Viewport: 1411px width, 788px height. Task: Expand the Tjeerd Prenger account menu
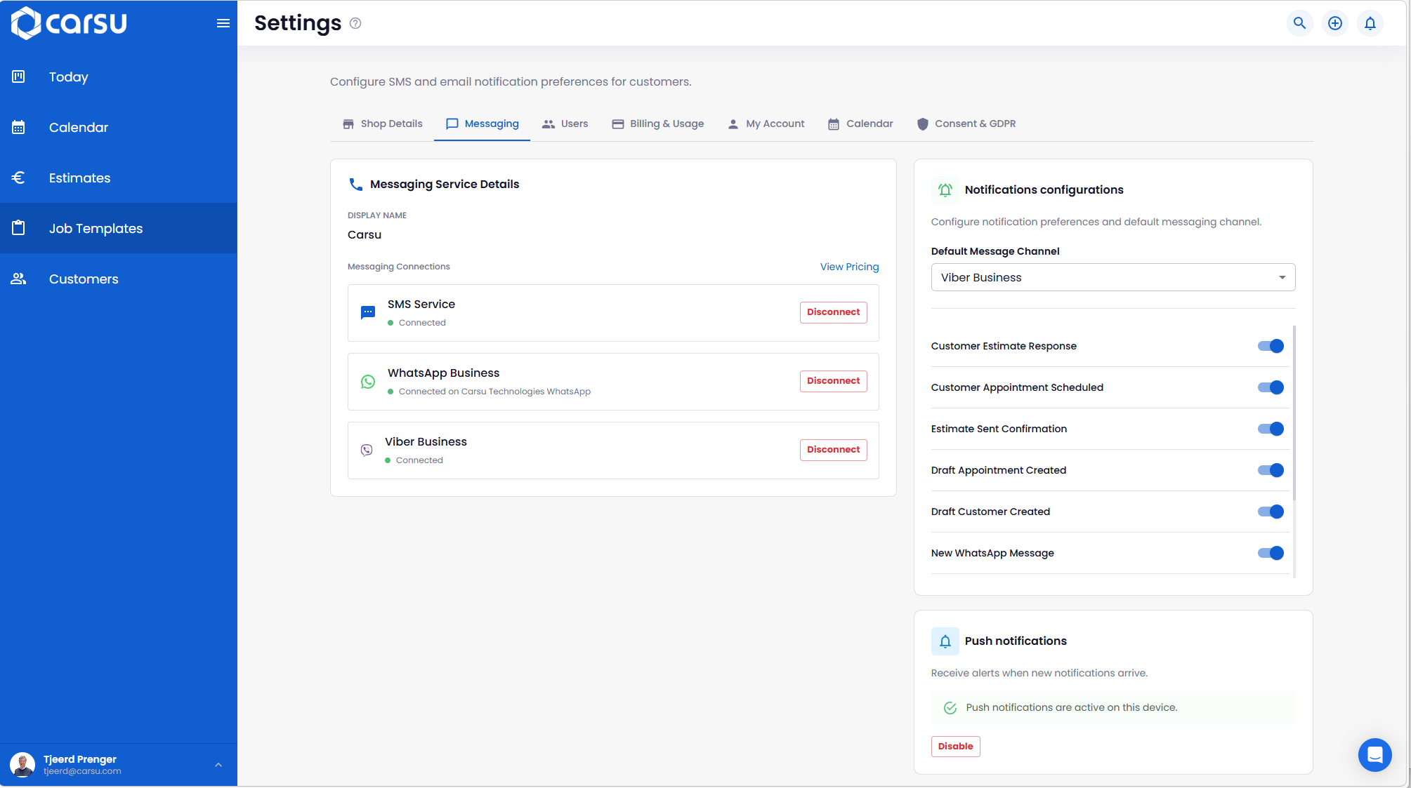point(218,765)
